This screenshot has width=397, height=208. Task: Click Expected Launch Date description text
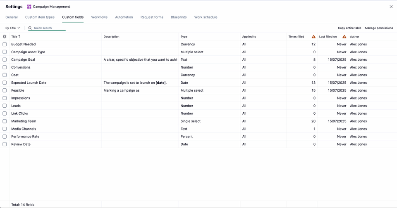click(135, 83)
